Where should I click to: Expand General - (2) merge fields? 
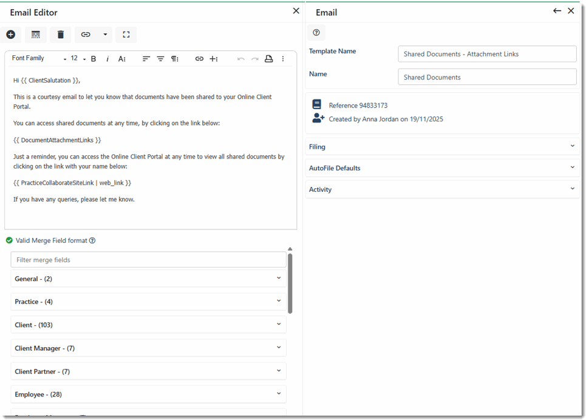click(148, 279)
